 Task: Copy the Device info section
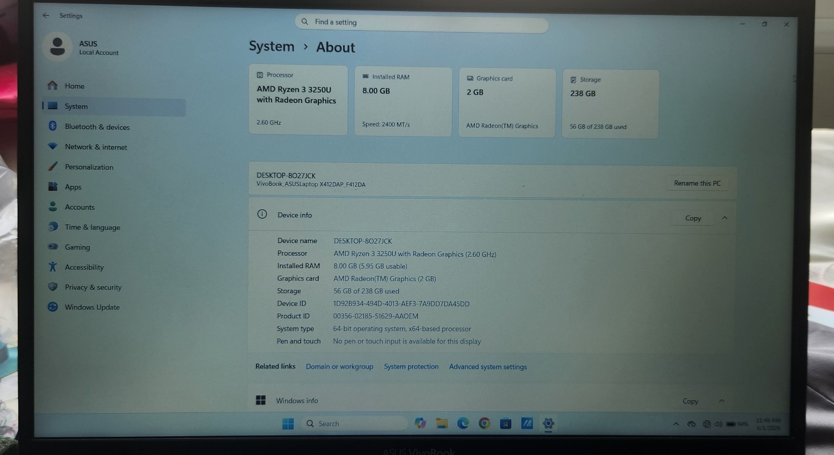(x=693, y=218)
